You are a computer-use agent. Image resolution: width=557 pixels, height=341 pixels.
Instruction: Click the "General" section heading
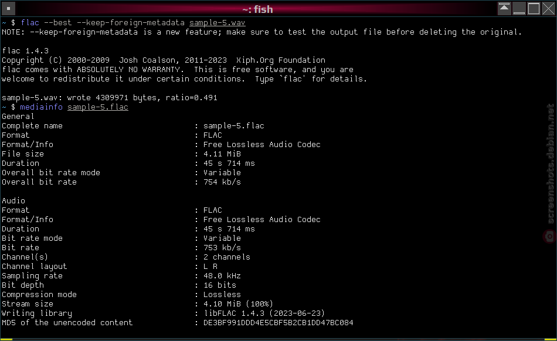(18, 117)
